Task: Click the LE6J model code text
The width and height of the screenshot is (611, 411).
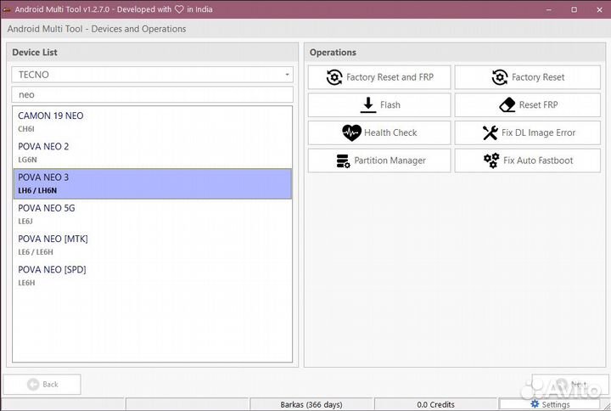Action: click(25, 222)
